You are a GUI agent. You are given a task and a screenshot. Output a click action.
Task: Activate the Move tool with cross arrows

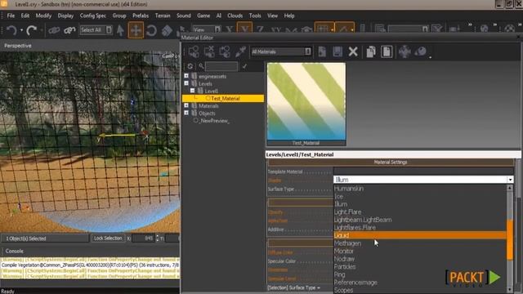(136, 30)
